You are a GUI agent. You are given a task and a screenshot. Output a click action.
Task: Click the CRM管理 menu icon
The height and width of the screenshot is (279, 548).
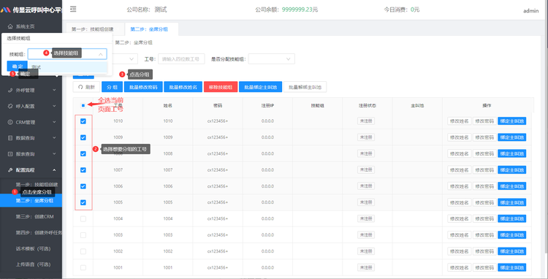click(x=10, y=122)
